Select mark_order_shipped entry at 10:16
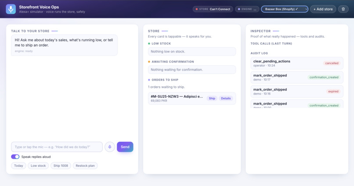354x186 pixels. [x=297, y=91]
